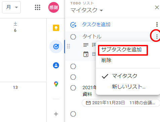The width and height of the screenshot is (160, 122).
Task: Select calendar day 6
Action: pos(15,30)
